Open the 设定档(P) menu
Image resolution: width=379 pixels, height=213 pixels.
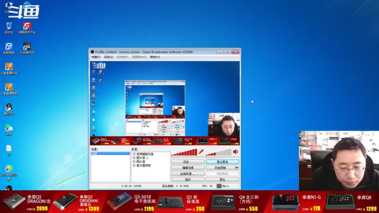pyautogui.click(x=122, y=57)
